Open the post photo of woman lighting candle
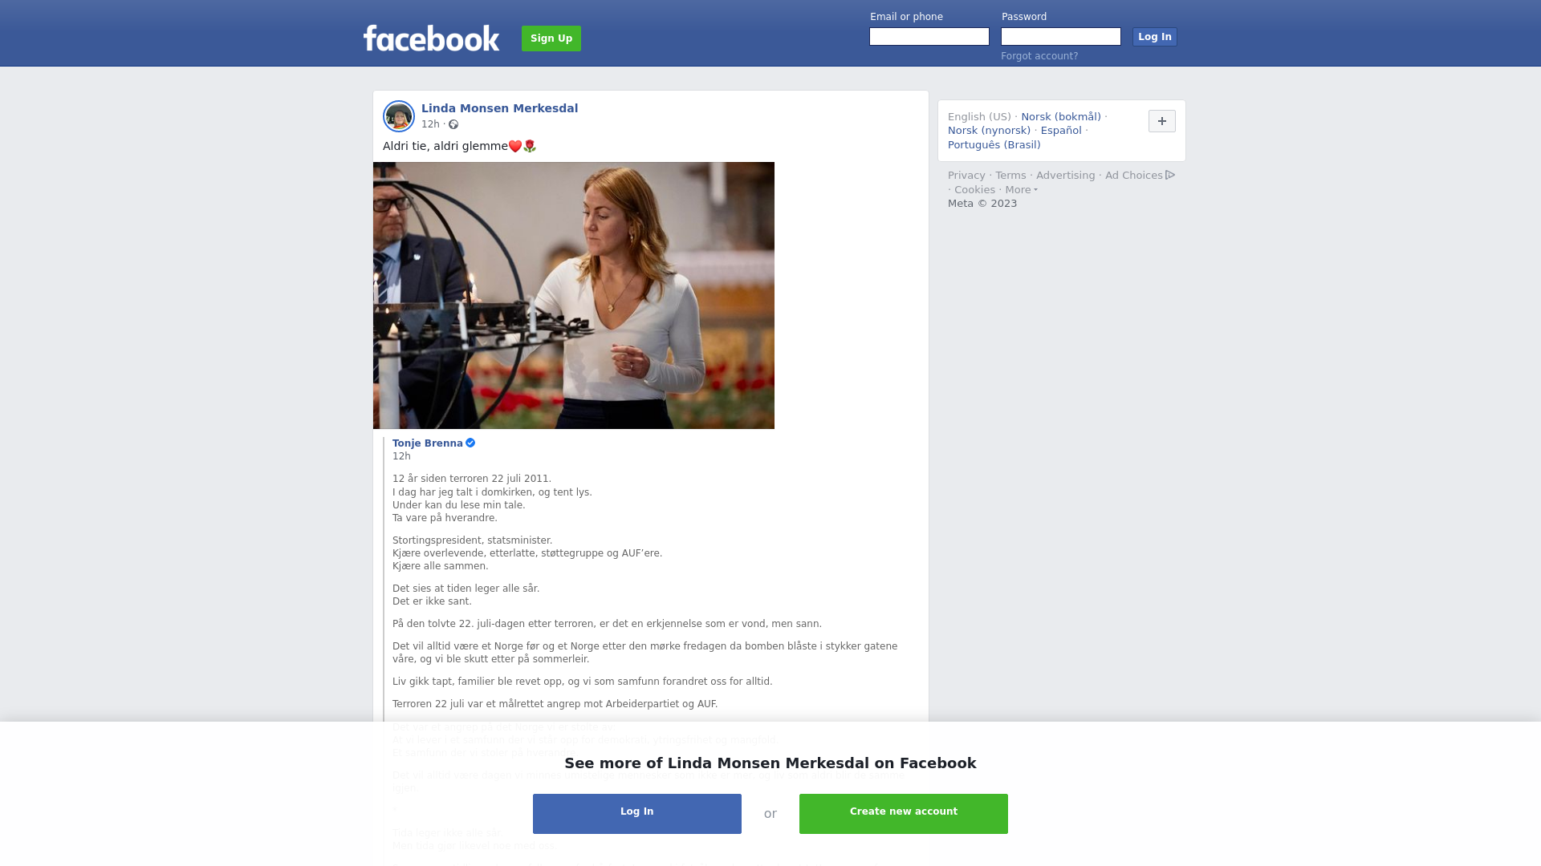This screenshot has height=866, width=1541. 574,295
